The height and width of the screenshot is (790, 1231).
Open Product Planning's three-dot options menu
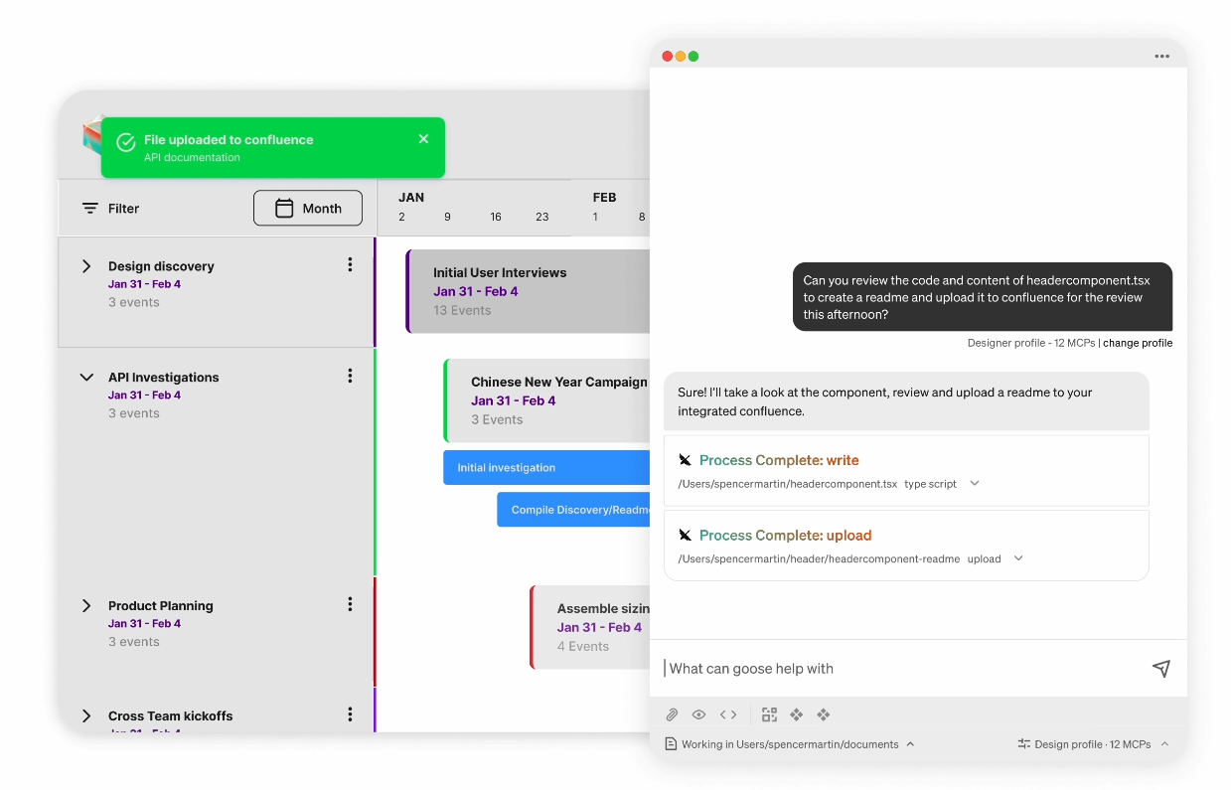pos(350,604)
